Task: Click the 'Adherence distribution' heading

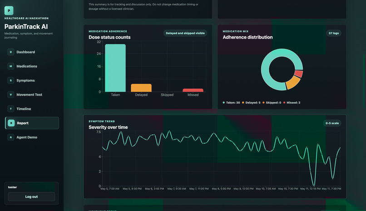Action: coord(247,37)
